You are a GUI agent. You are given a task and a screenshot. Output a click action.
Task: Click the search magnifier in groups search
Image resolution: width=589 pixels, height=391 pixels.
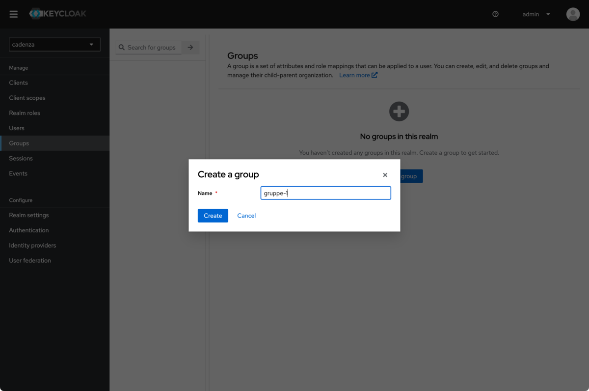[122, 47]
